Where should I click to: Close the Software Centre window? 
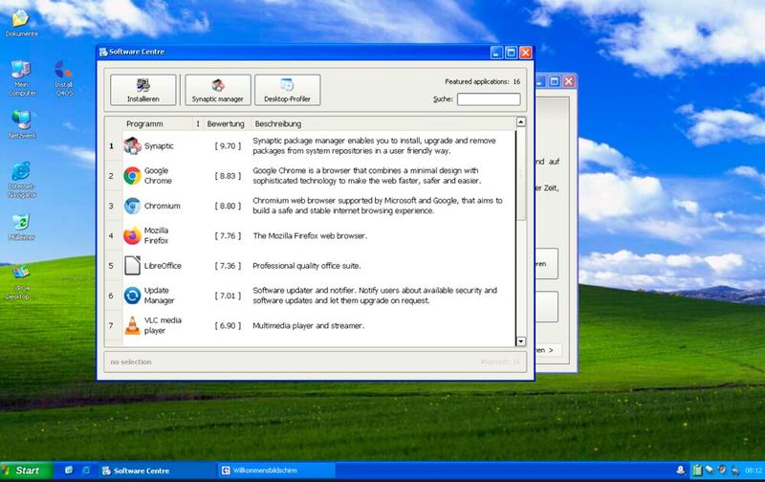[x=525, y=53]
